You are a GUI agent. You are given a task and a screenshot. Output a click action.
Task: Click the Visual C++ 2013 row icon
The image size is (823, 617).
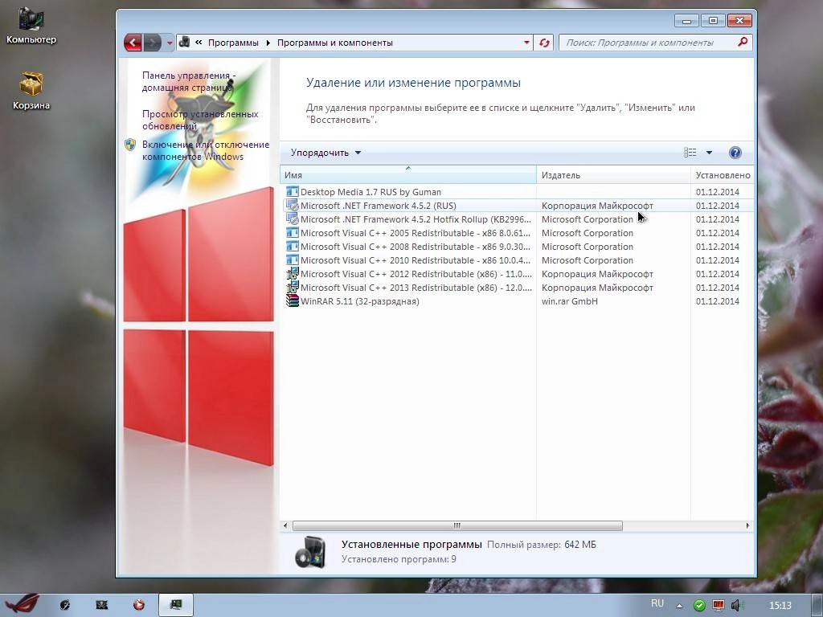293,287
